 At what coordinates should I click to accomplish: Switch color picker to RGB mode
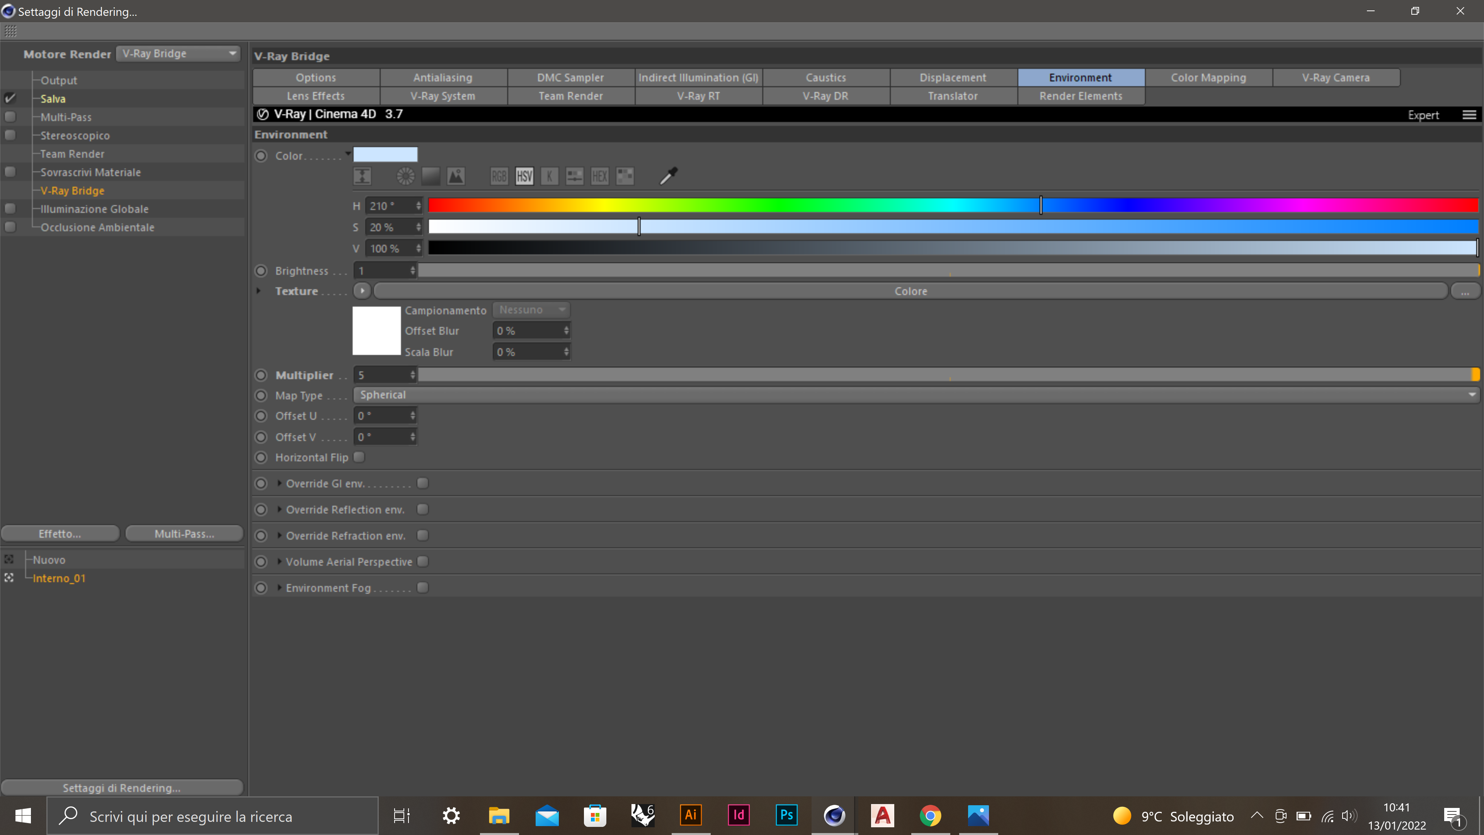point(499,176)
